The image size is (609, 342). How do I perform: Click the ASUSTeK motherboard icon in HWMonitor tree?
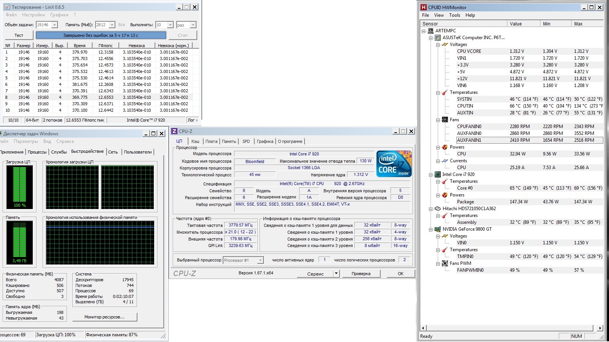[x=438, y=38]
